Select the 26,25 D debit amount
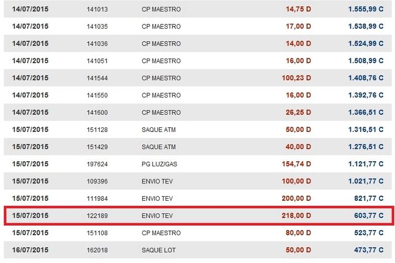The image size is (395, 263). [x=298, y=112]
